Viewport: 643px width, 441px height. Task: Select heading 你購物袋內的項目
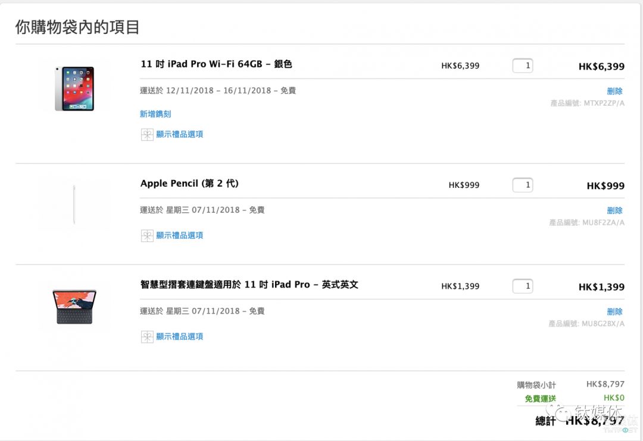[77, 27]
